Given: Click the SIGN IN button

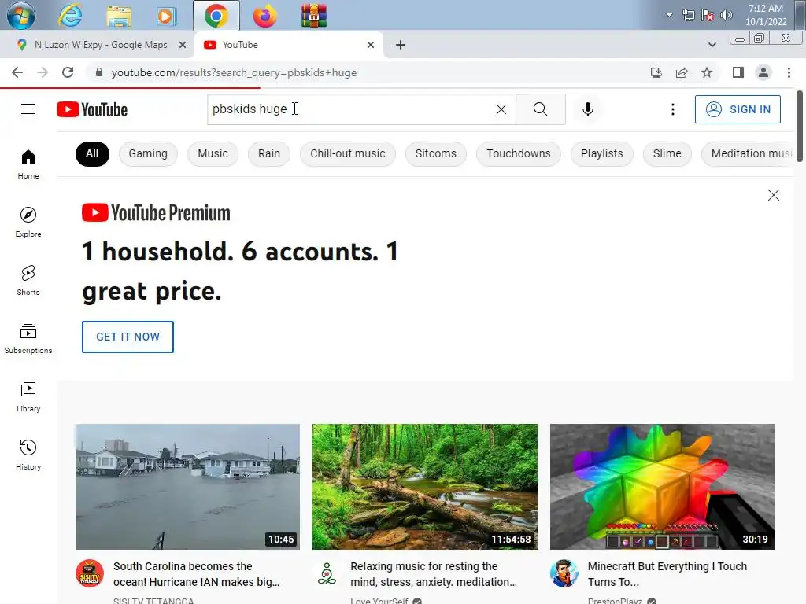Looking at the screenshot, I should [x=738, y=109].
